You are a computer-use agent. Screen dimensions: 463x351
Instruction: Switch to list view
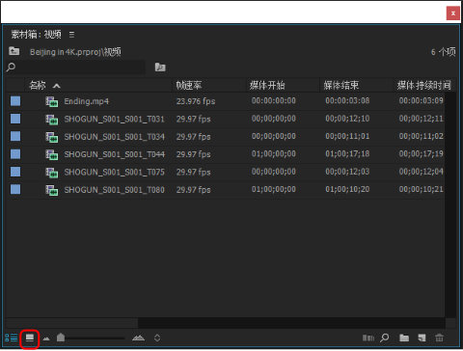(x=12, y=337)
